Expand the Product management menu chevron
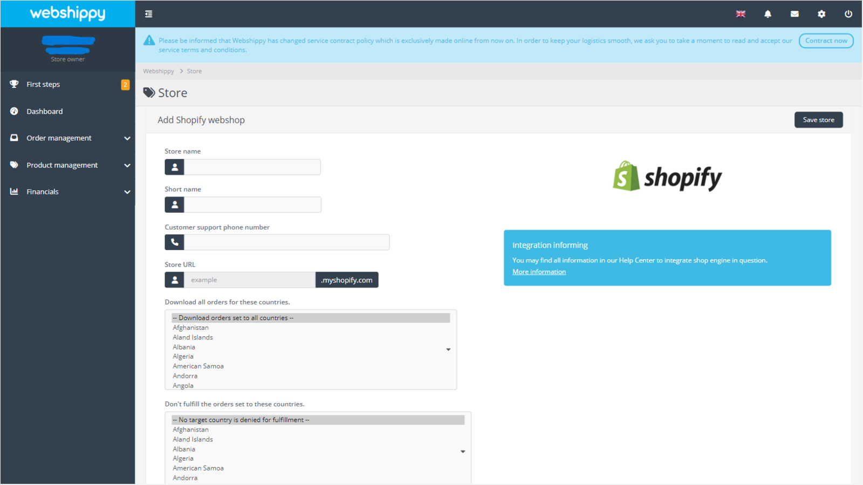The image size is (863, 485). tap(127, 165)
